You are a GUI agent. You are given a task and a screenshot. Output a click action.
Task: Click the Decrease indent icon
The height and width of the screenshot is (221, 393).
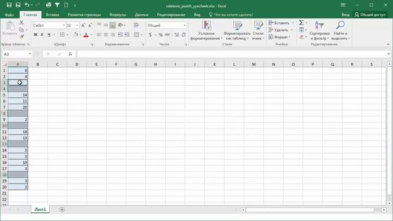[x=120, y=34]
